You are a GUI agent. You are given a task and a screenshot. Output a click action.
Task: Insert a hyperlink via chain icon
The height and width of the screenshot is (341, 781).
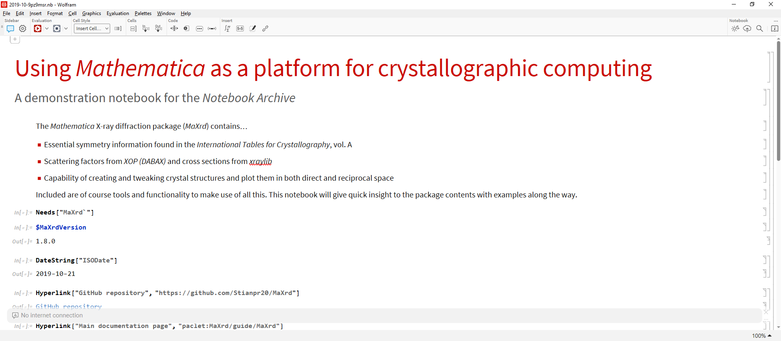[x=265, y=28]
